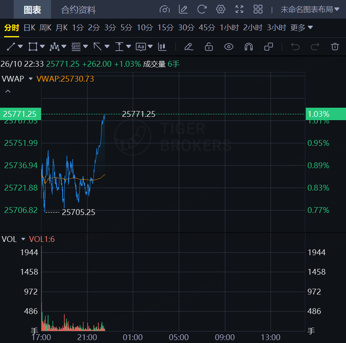Select the price range measure tool
Image resolution: width=346 pixels, height=343 pixels.
point(119,47)
